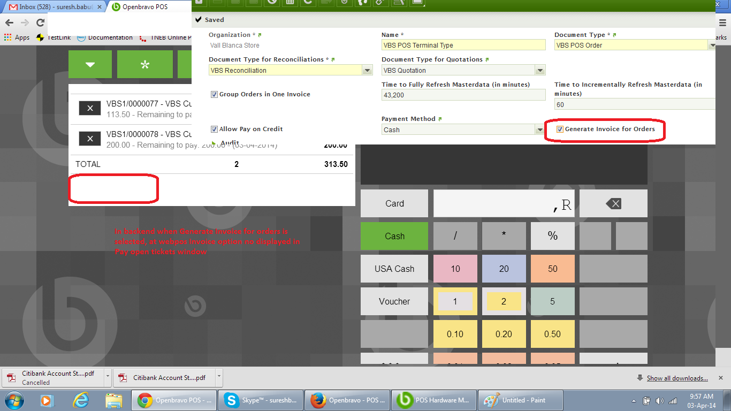731x411 pixels.
Task: Open options arrow for the completed Citibank download
Action: [219, 377]
